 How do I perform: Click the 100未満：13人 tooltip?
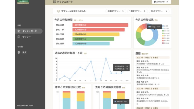tap(121, 102)
